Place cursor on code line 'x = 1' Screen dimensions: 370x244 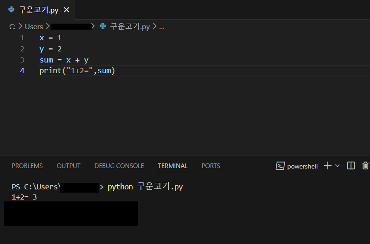point(51,38)
